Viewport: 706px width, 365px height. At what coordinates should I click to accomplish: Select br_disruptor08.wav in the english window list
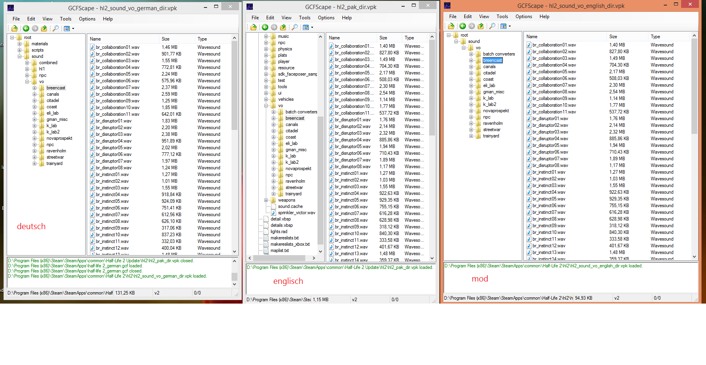(550, 165)
